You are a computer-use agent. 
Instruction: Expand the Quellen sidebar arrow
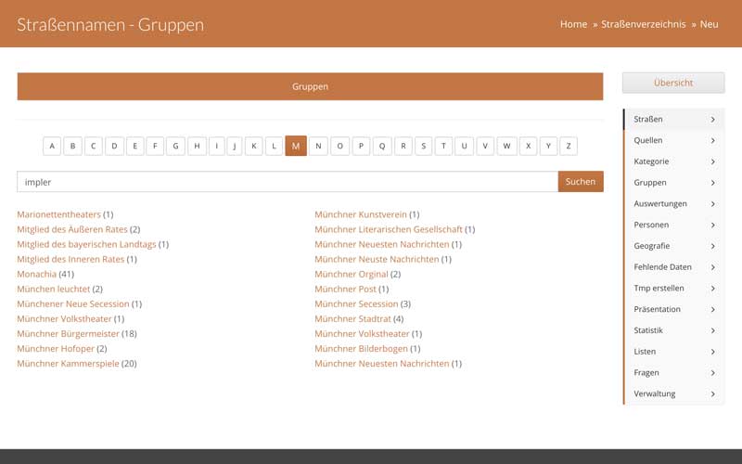pos(712,140)
